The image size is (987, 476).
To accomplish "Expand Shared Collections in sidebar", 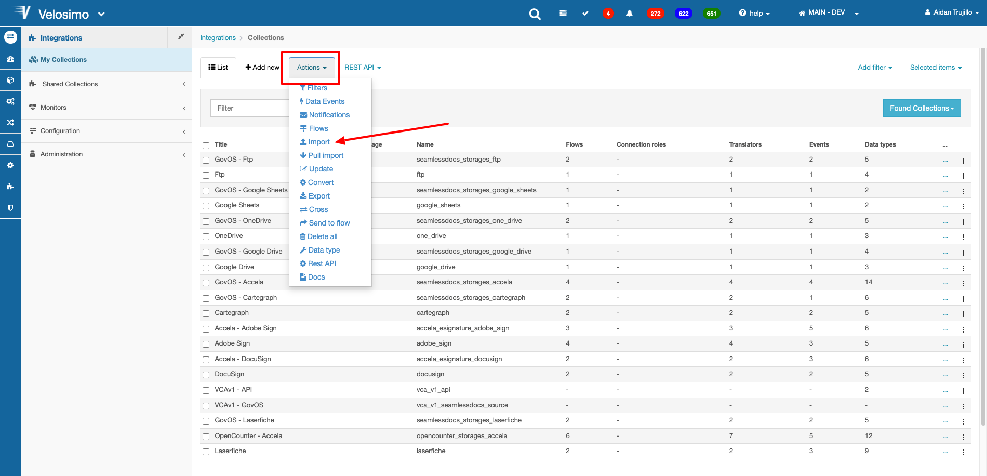I will 106,84.
